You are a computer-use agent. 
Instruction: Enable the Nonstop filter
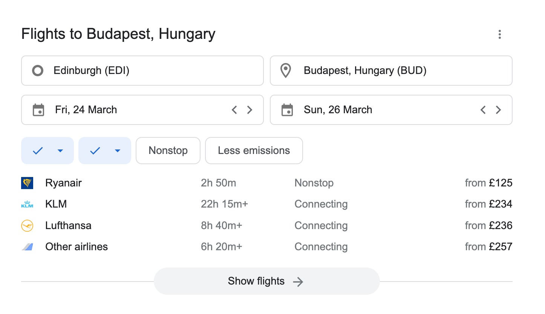168,151
